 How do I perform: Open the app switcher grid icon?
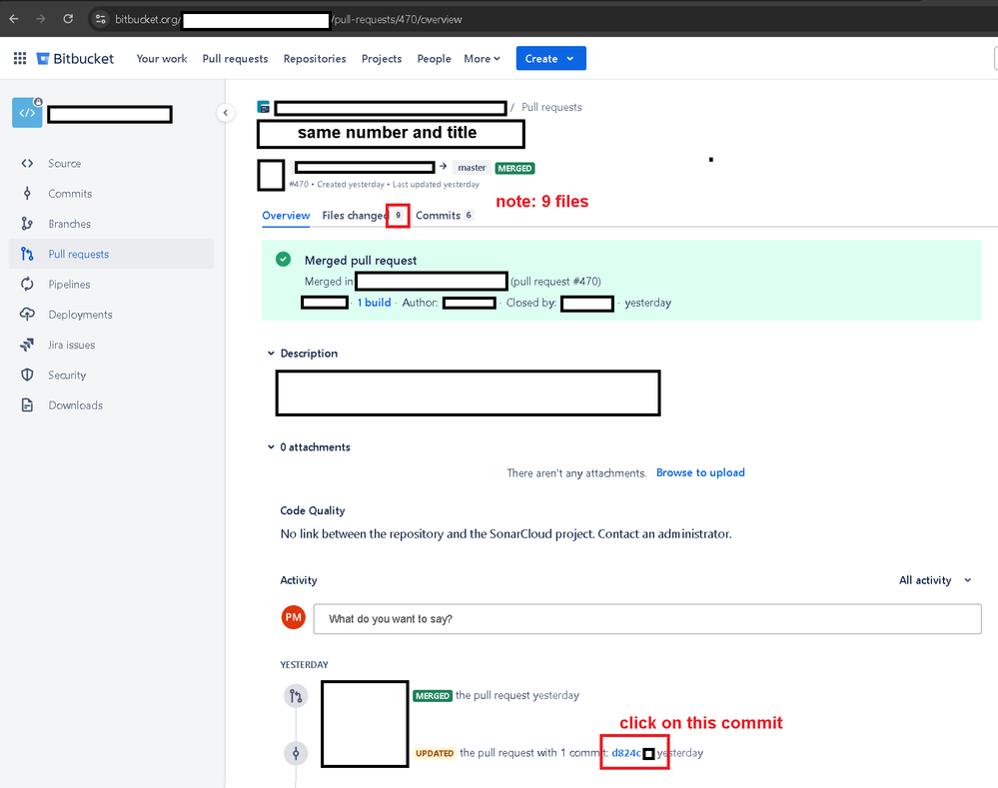tap(20, 59)
